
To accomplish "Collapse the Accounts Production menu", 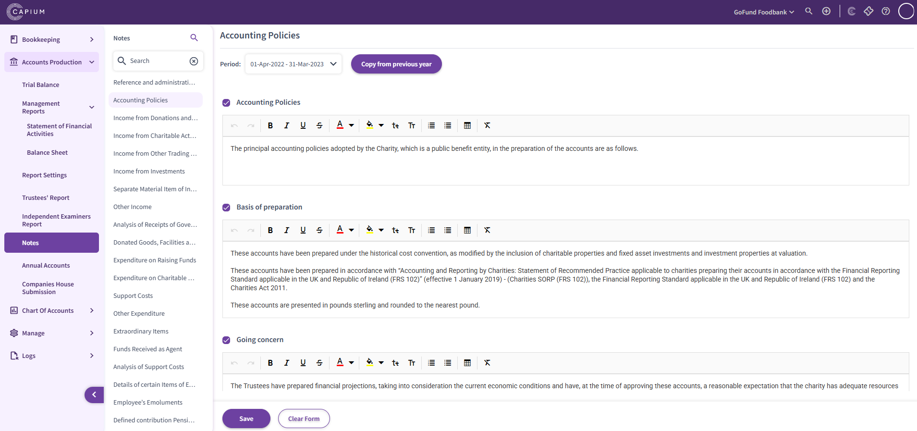I will coord(52,62).
